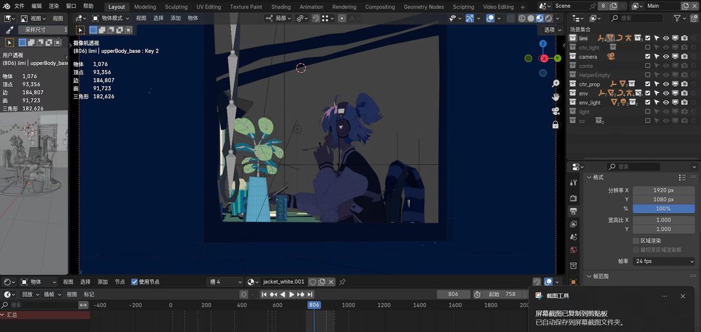Click the lock camera to view icon
The image size is (701, 332).
(556, 124)
